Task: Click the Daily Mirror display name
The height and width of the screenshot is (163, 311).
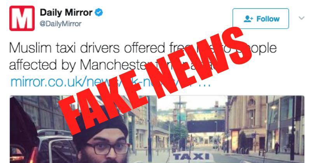Action: [66, 13]
